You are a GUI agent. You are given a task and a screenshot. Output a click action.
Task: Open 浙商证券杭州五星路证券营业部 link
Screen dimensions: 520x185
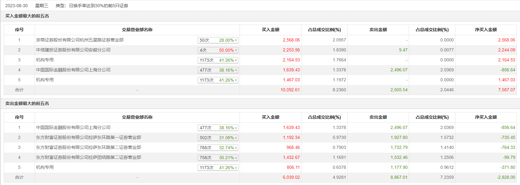pos(80,40)
